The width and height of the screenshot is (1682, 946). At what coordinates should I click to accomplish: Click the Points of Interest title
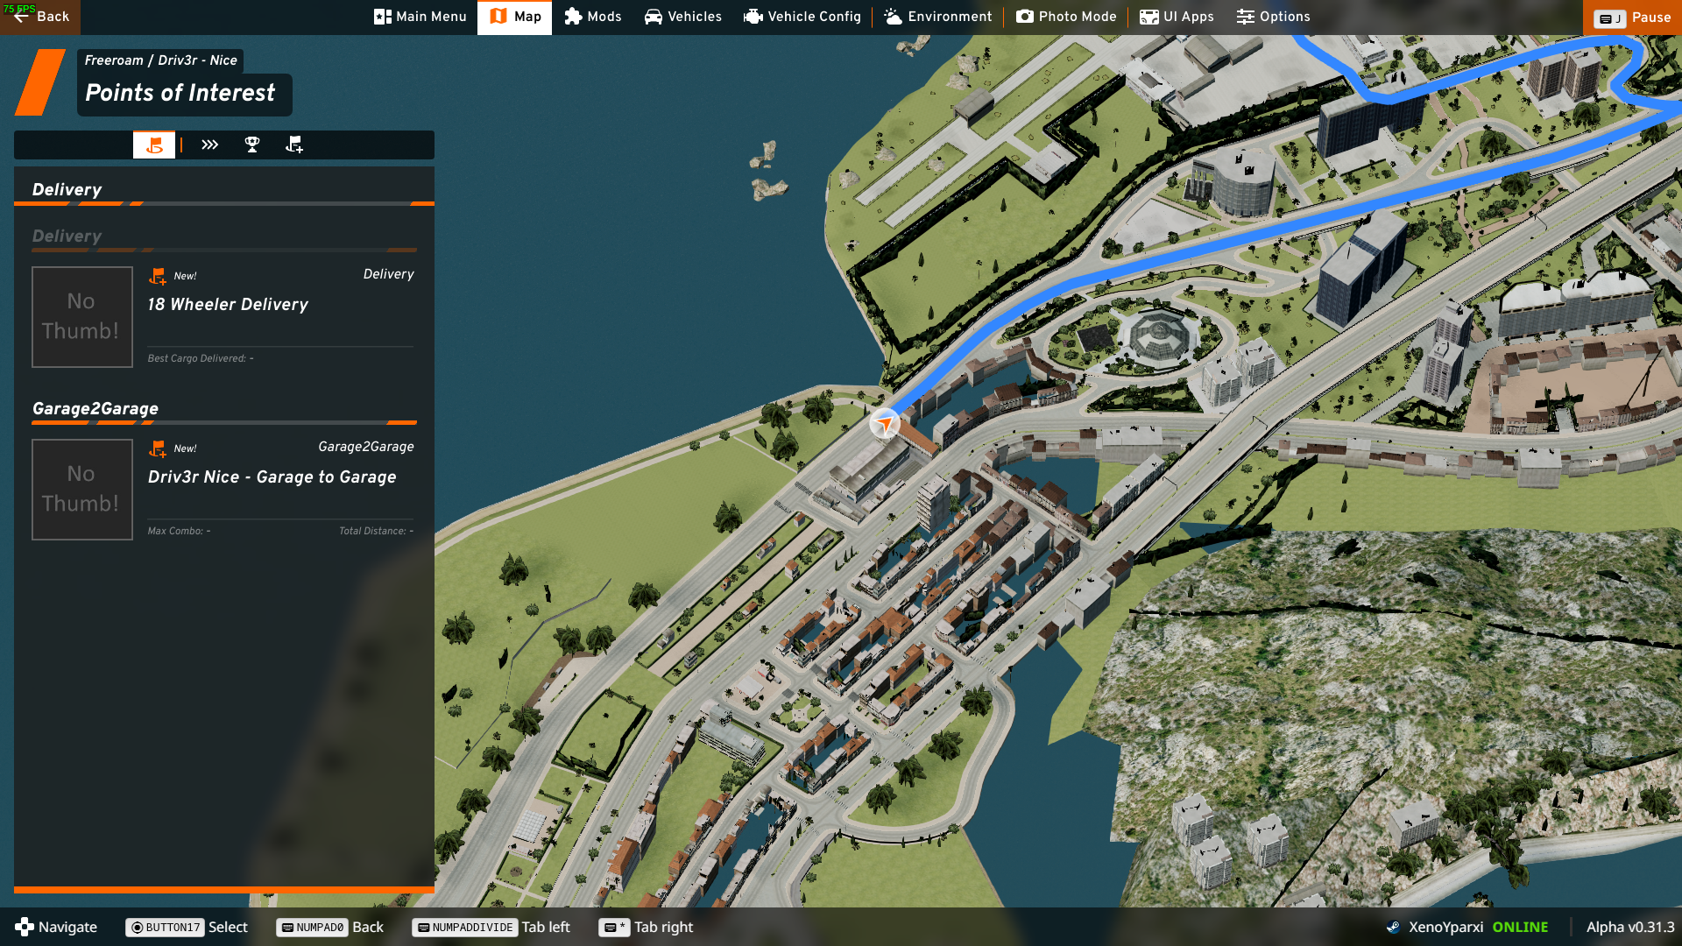(180, 93)
